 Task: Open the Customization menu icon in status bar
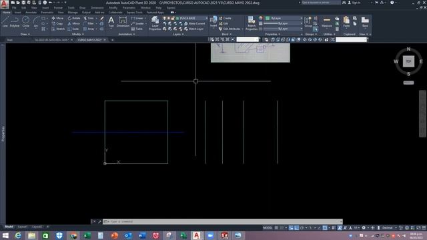click(424, 228)
